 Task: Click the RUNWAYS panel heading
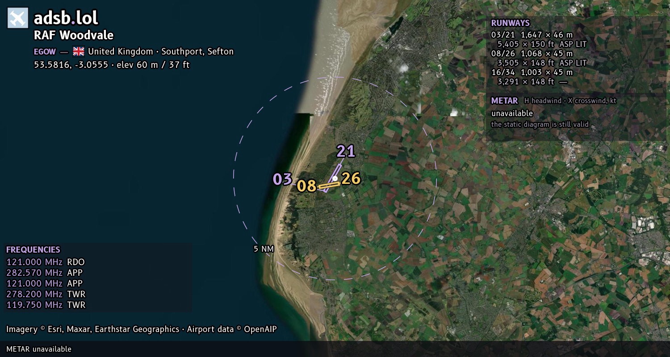point(510,23)
